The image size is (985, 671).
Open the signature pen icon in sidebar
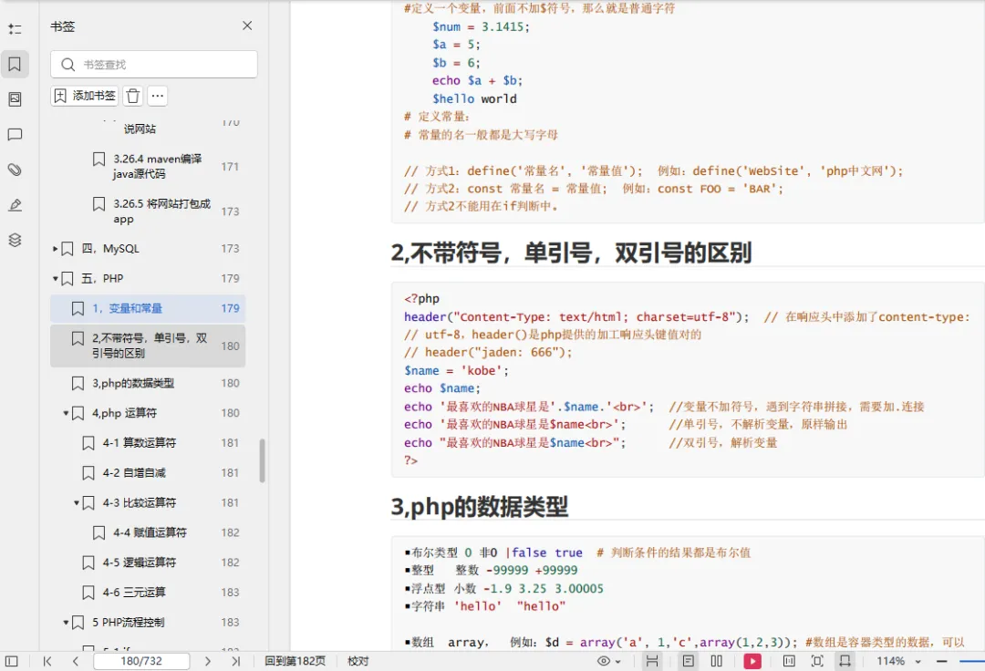click(x=15, y=204)
